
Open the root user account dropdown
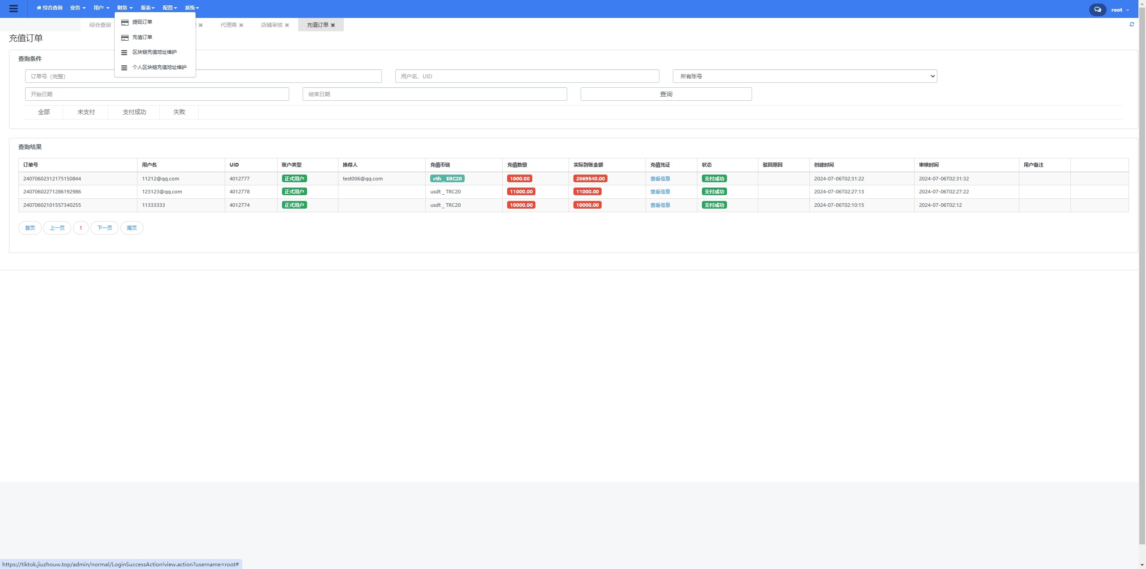point(1120,10)
